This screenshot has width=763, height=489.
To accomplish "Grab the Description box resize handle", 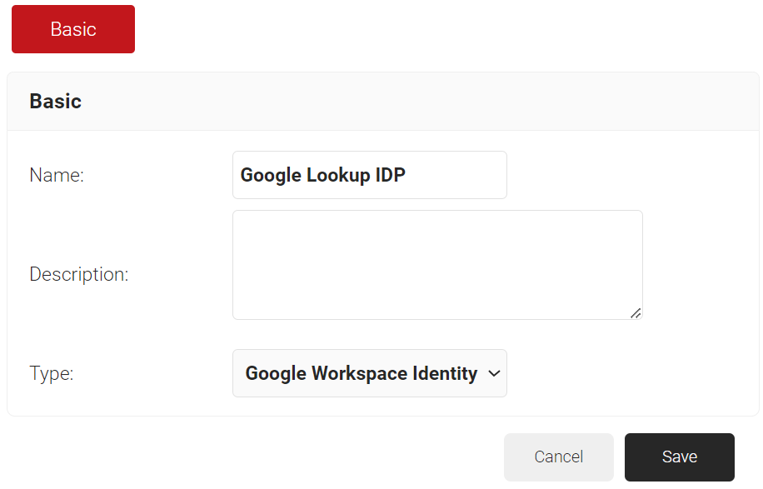I will tap(636, 313).
